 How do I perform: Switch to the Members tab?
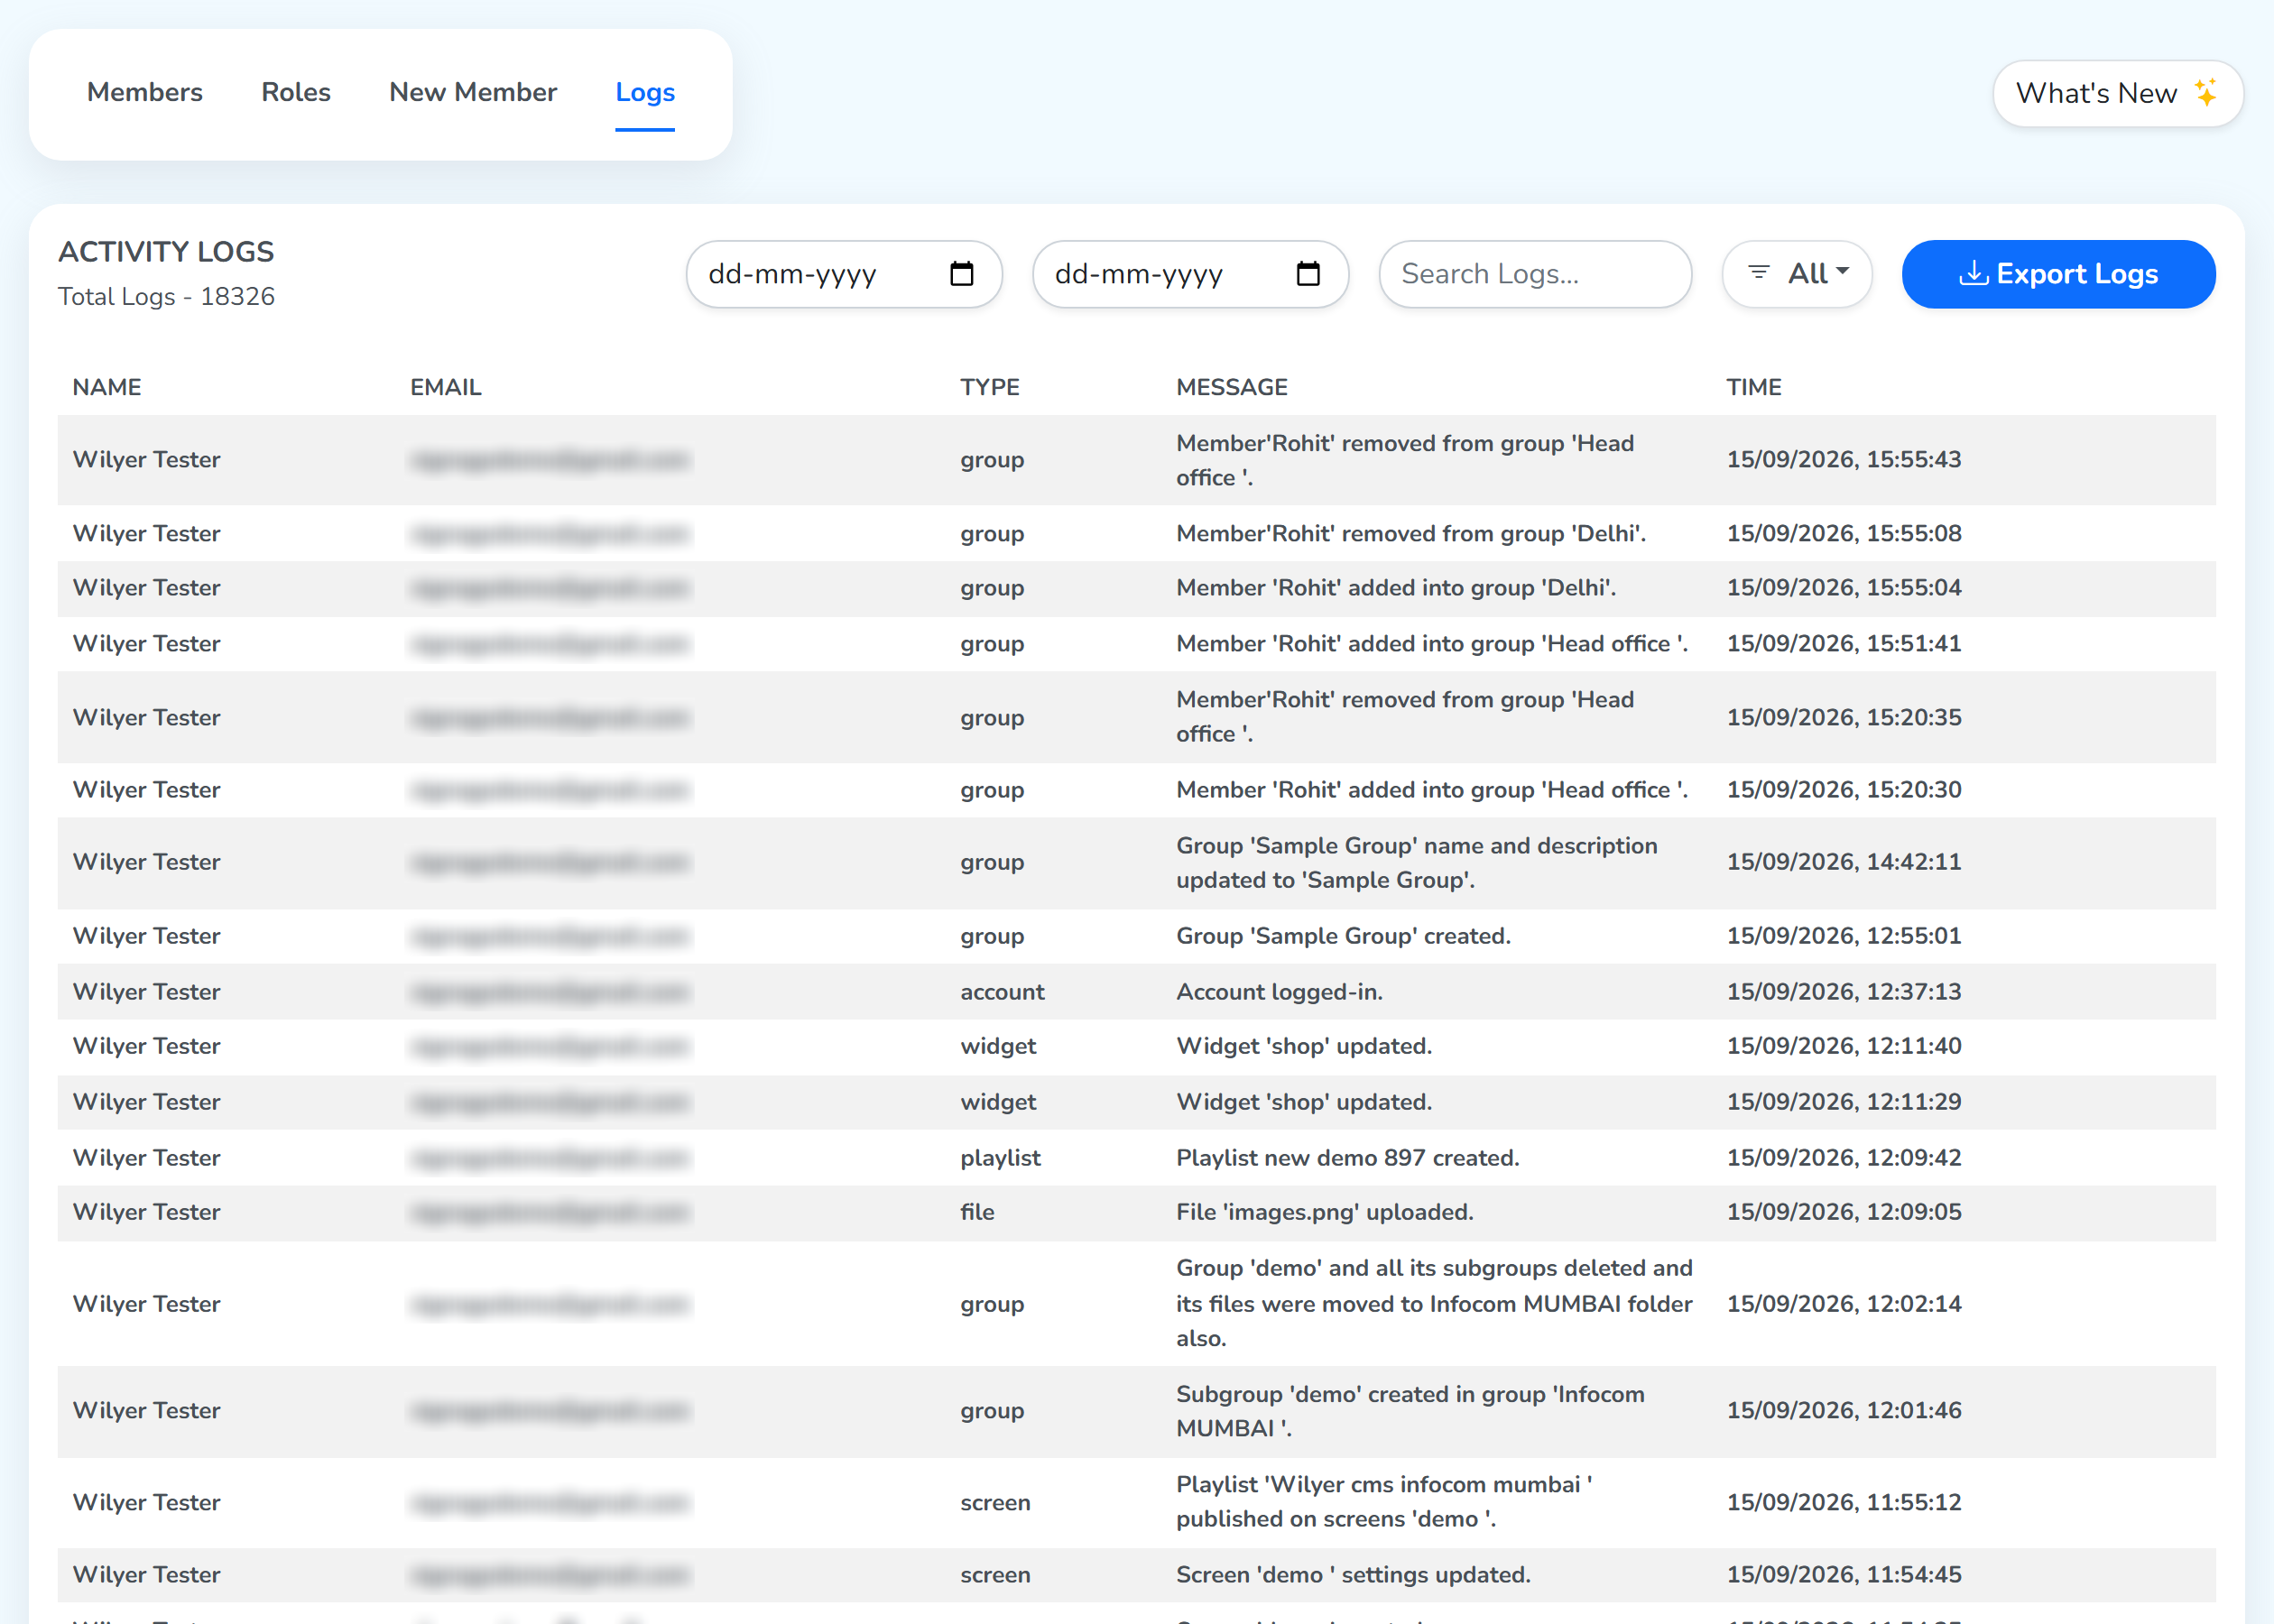point(145,92)
